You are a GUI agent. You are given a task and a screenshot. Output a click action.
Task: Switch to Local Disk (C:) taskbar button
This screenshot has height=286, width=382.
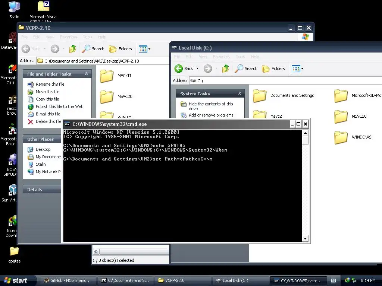[240, 280]
